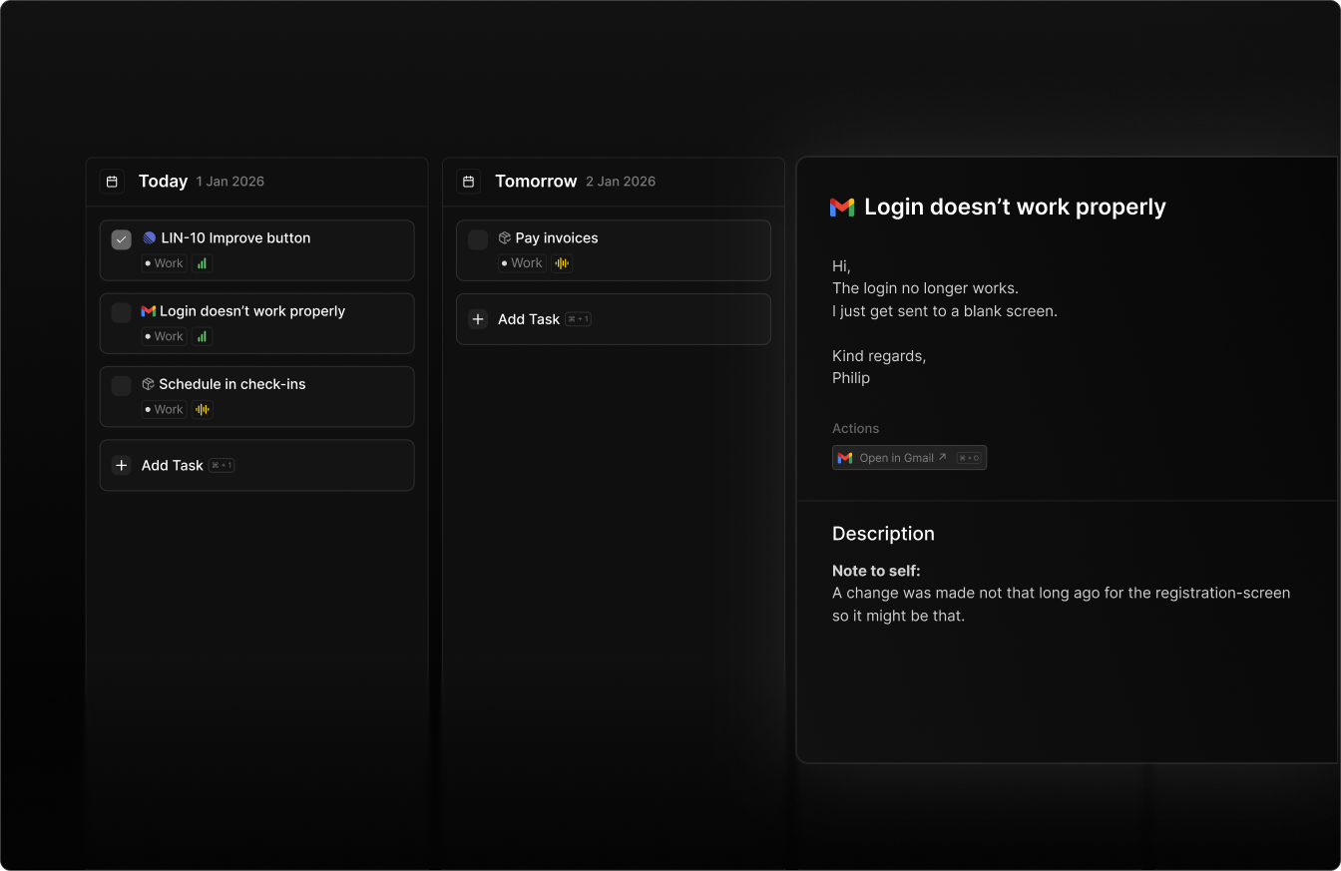The height and width of the screenshot is (871, 1341).
Task: Check off Login doesn't work properly task
Action: tap(122, 312)
